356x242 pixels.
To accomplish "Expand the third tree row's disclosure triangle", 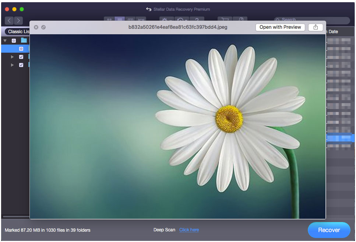I will (12, 57).
